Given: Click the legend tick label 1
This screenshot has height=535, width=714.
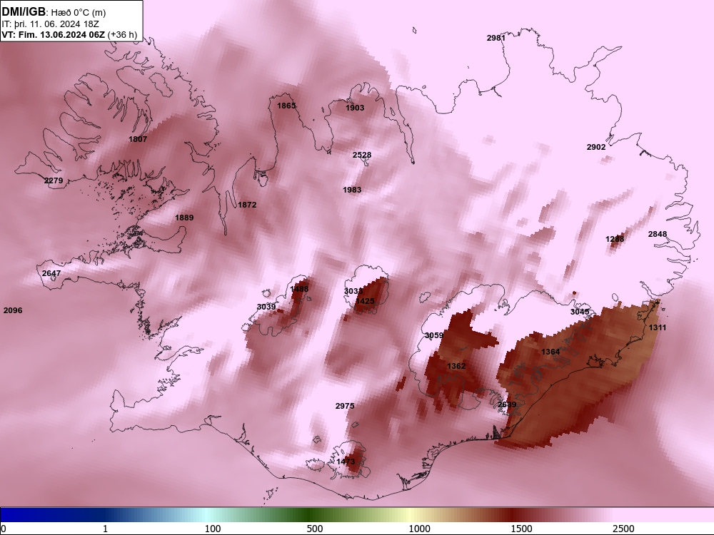Looking at the screenshot, I should click(105, 529).
